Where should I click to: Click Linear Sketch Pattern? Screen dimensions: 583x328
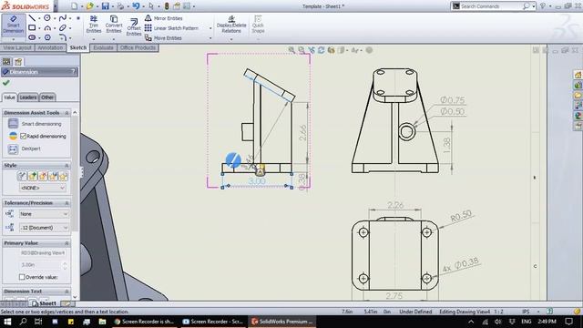(171, 28)
